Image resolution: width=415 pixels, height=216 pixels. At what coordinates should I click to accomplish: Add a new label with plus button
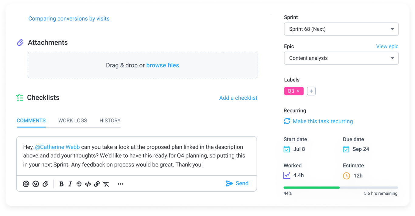pos(311,91)
